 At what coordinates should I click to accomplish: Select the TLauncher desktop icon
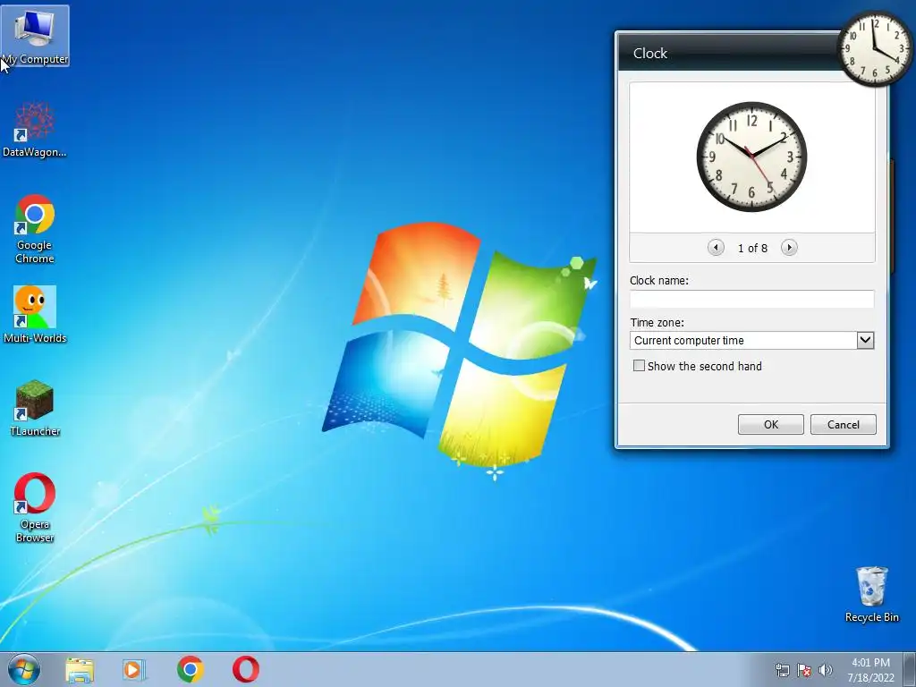point(35,408)
